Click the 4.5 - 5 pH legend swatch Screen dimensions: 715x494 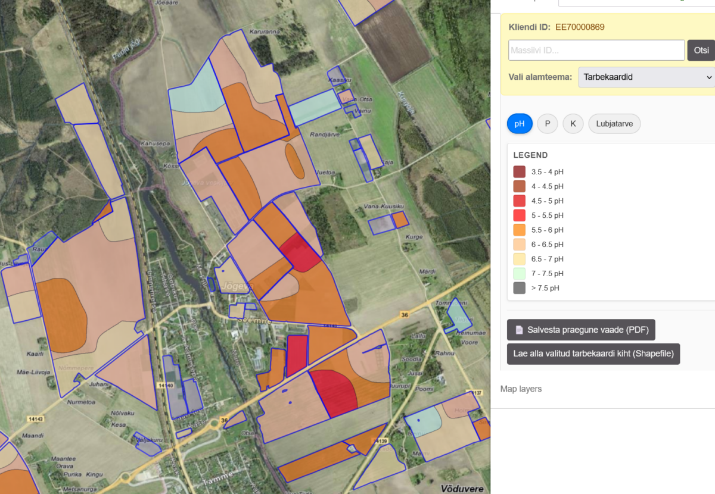(520, 201)
